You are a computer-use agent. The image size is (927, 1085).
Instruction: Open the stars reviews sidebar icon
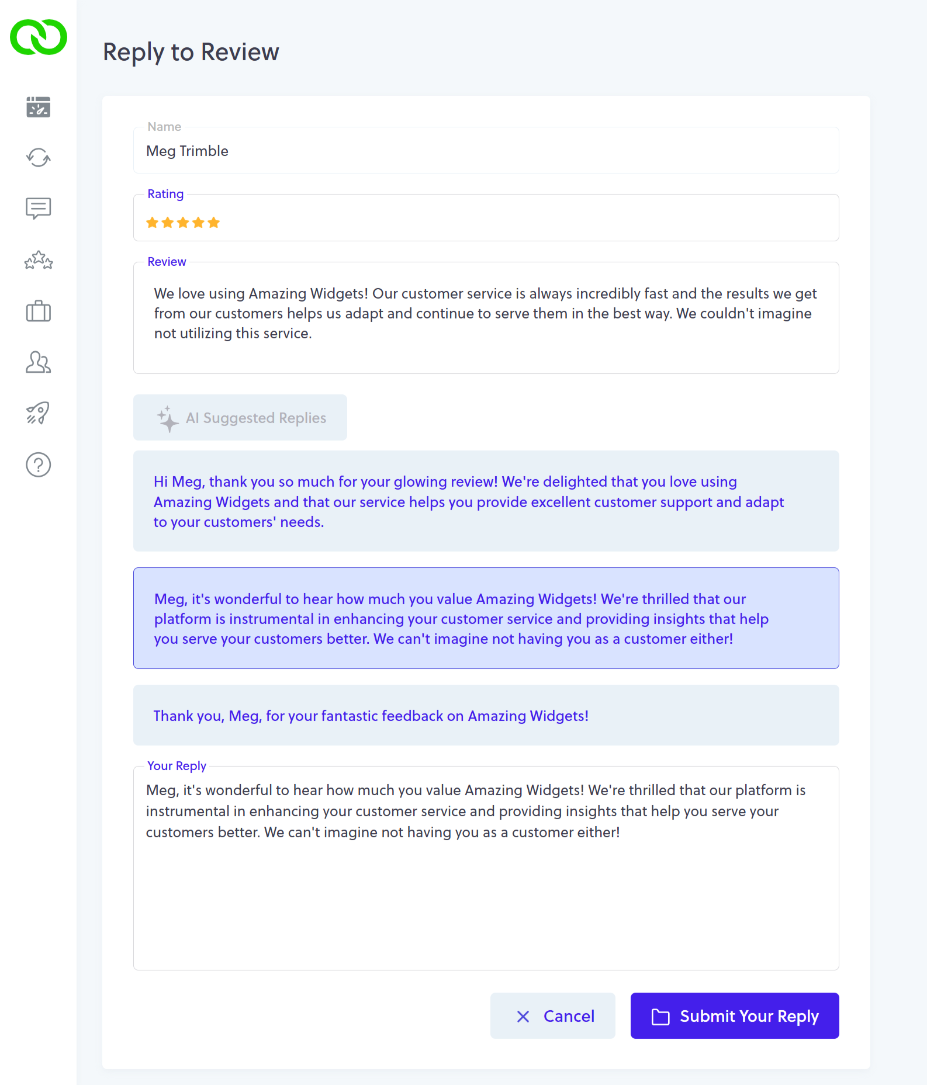coord(39,260)
